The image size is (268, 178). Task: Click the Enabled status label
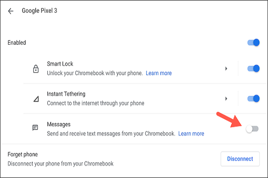pos(17,43)
